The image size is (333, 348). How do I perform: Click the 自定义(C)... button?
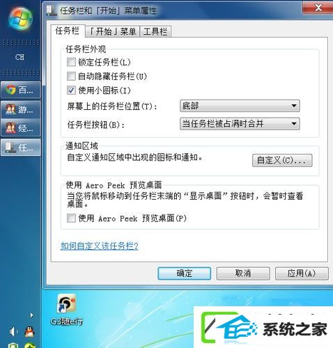[282, 160]
